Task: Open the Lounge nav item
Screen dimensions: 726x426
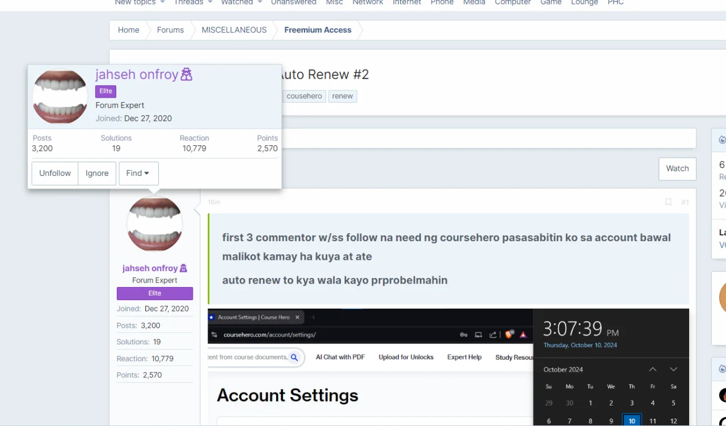Action: click(585, 2)
